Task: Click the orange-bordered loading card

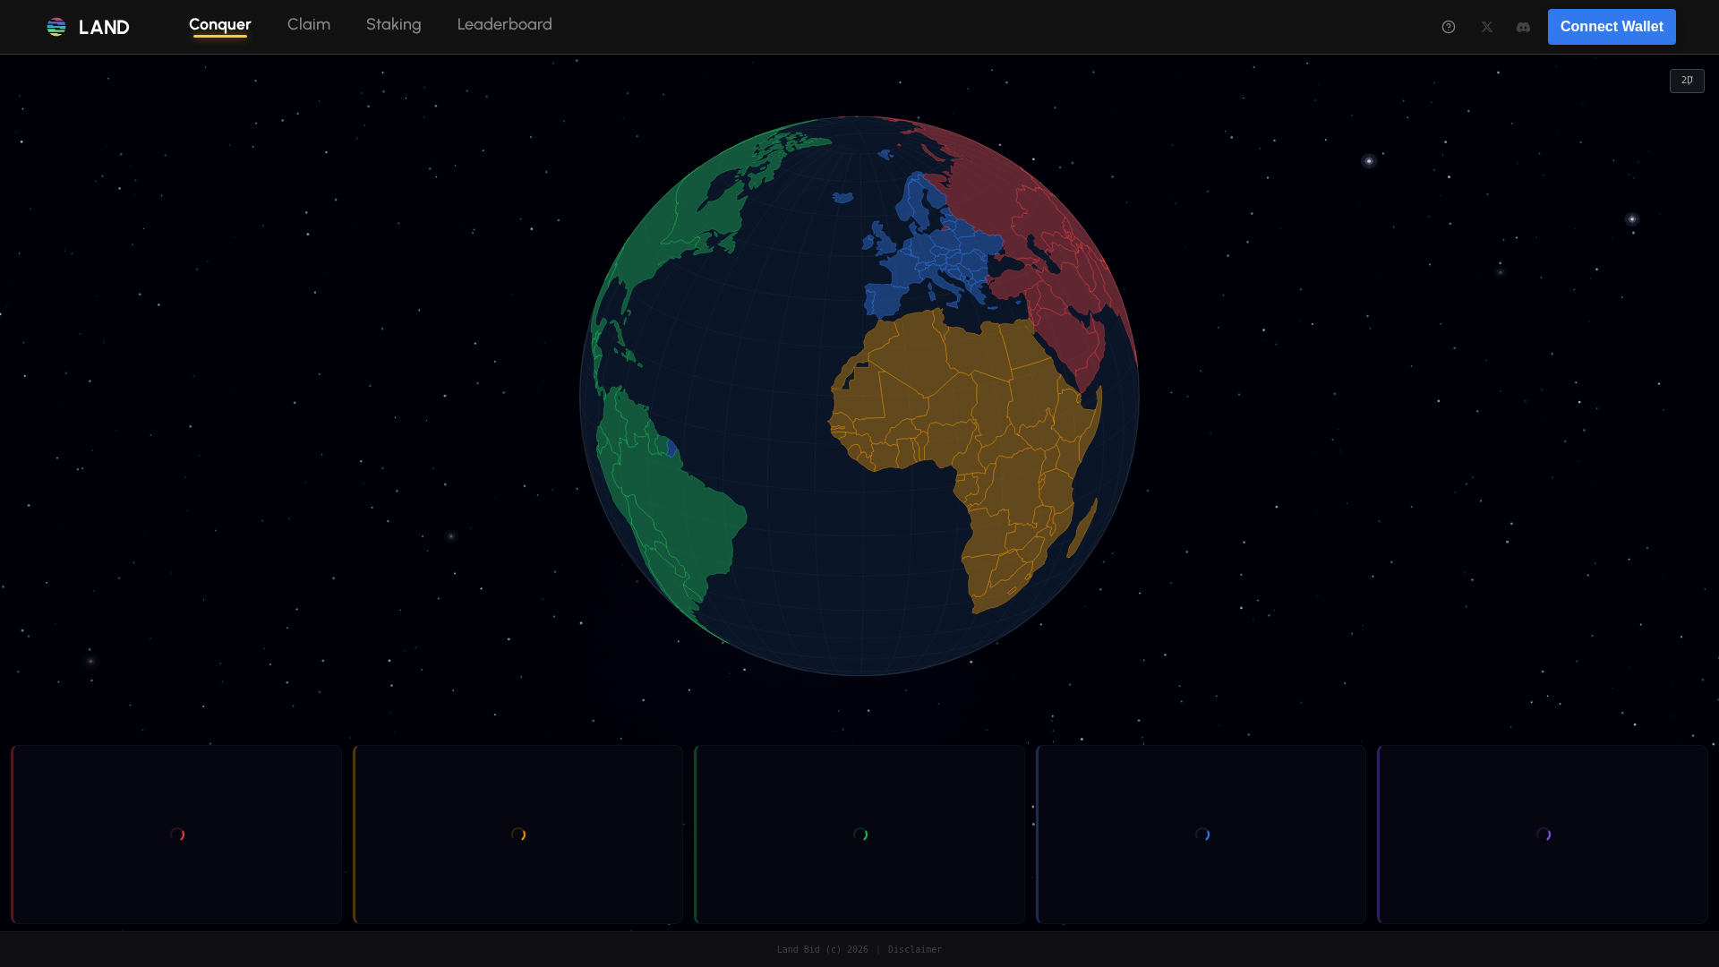Action: (518, 834)
